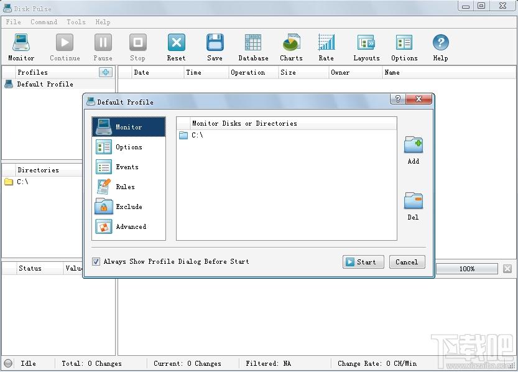Click the Name column header
The height and width of the screenshot is (372, 518).
448,72
